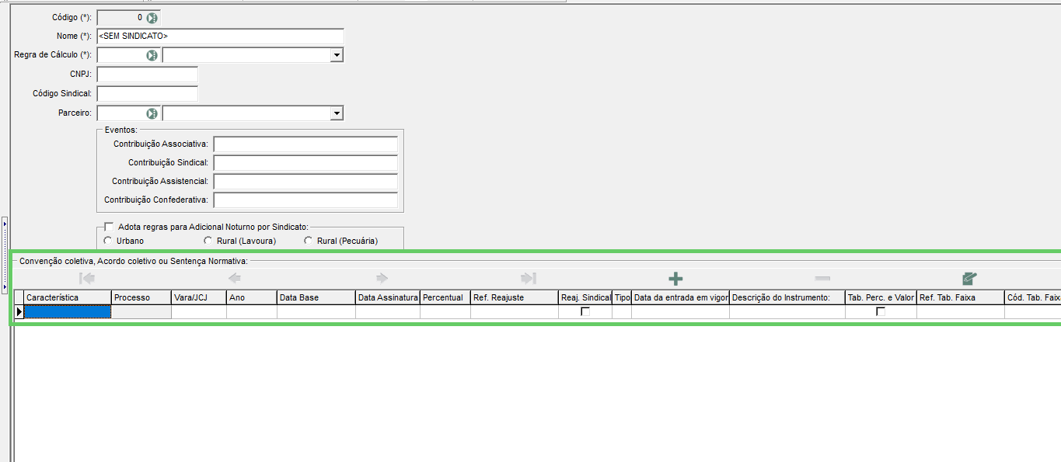
Task: Go to first record in grid navigator
Action: (88, 278)
